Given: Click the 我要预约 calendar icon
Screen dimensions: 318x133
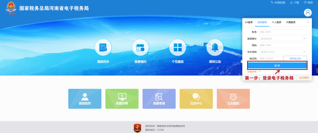Looking at the screenshot, I should (140, 47).
